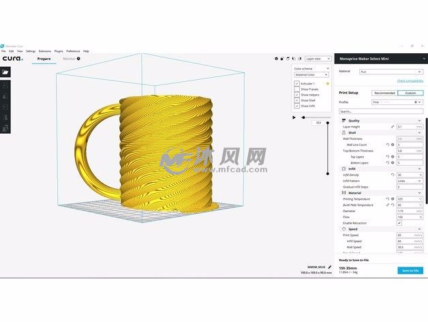Open the Check compatibility link
The height and width of the screenshot is (322, 428).
click(410, 80)
